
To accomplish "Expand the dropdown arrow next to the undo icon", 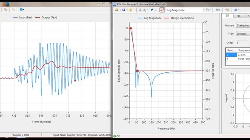I will [155, 10].
